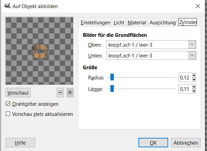This screenshot has height=151, width=207.
Task: Select the Ausrichtung tab
Action: [x=162, y=23]
